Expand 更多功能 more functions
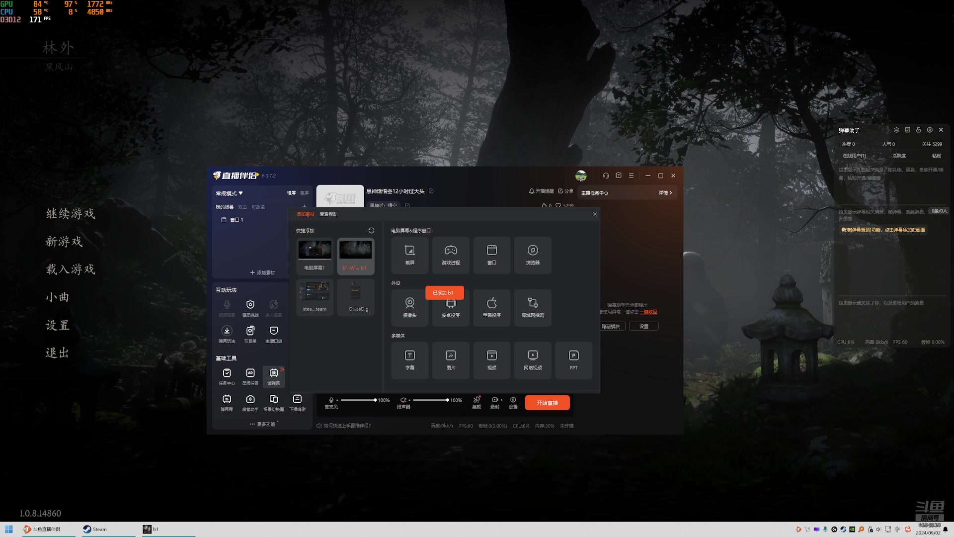Screen dimensions: 954x537 [262, 424]
